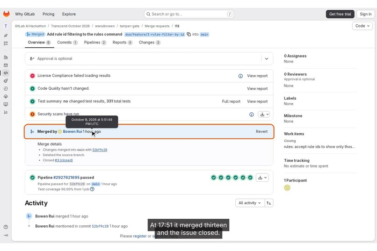377x251 pixels.
Task: Open closing work item rules: accept rule ids
Action: 319,146
